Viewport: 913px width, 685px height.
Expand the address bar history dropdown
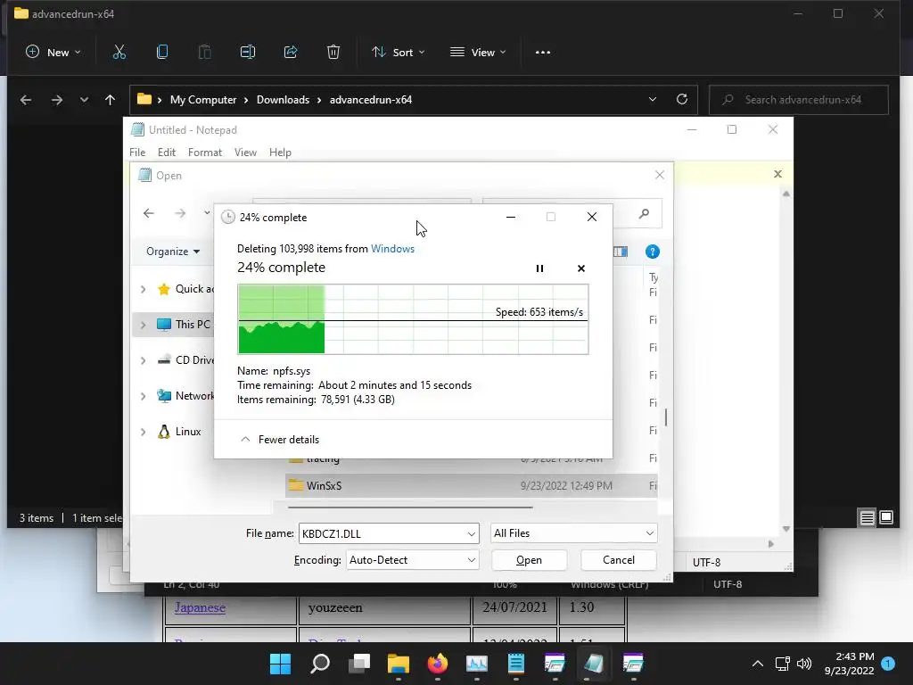[652, 100]
